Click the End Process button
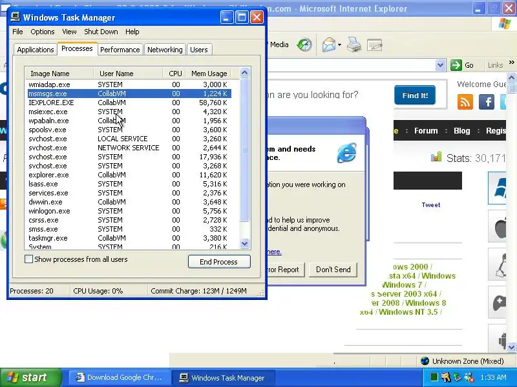 click(219, 262)
